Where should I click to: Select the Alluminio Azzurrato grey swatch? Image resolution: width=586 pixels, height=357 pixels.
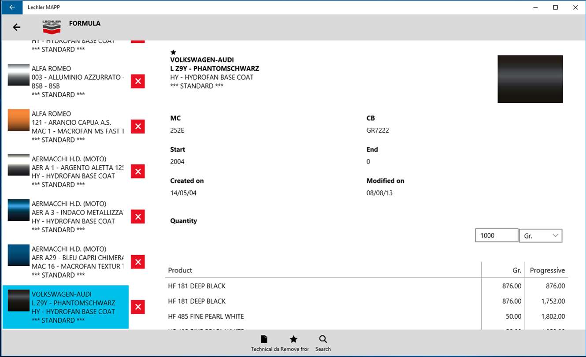pyautogui.click(x=19, y=75)
